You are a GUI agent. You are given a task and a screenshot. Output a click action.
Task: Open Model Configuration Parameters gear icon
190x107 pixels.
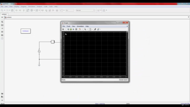32,10
